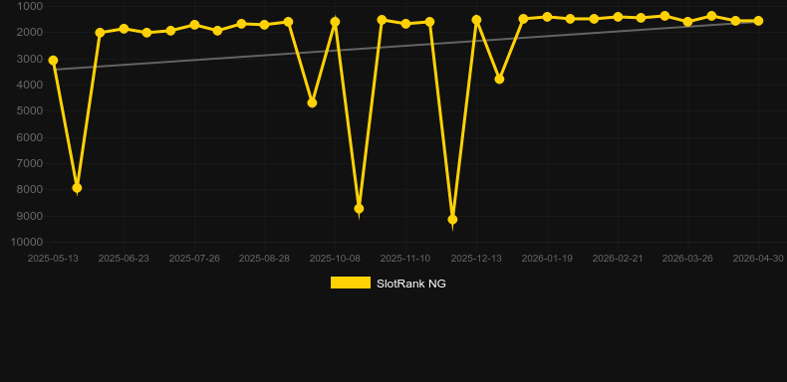This screenshot has height=382, width=787.
Task: Click the 6000 y-axis label
Action: [30, 138]
